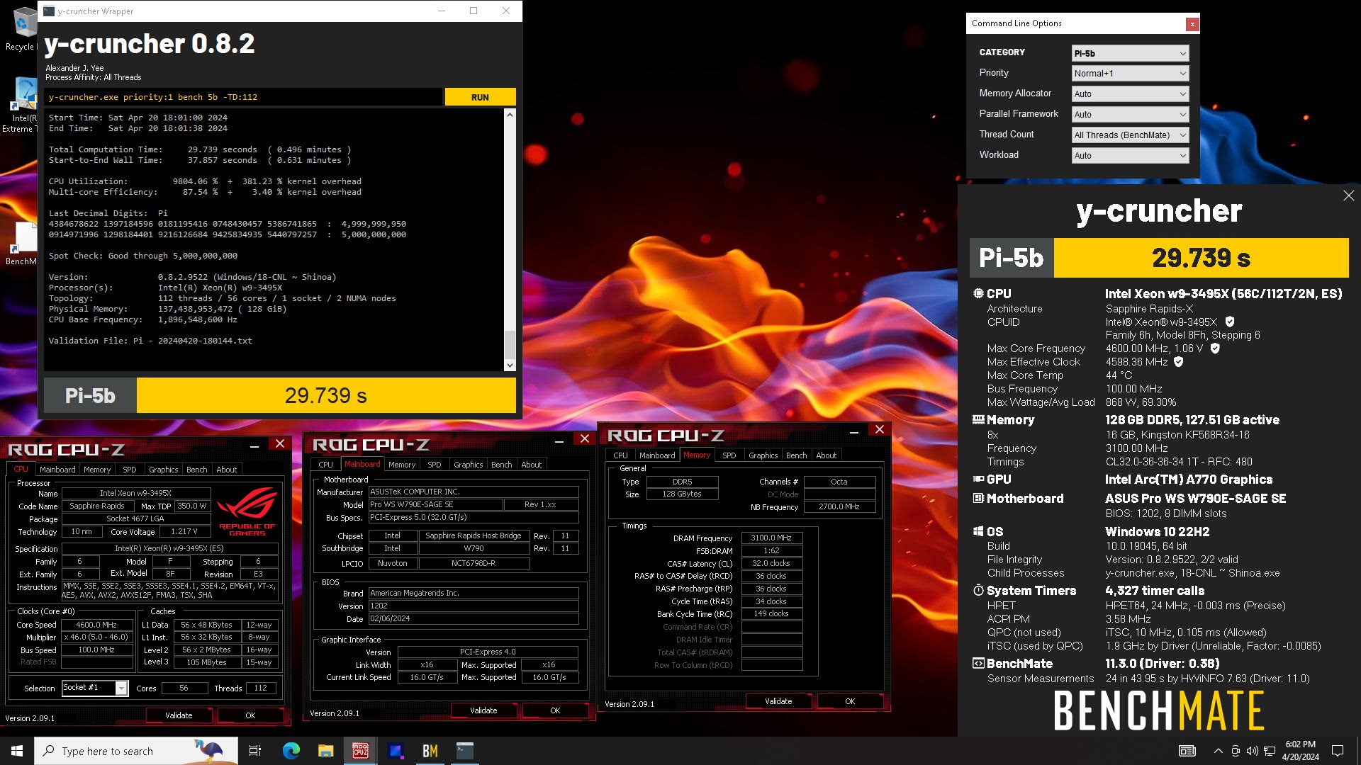Select Memory tab in left CPU-Z window

click(x=97, y=470)
